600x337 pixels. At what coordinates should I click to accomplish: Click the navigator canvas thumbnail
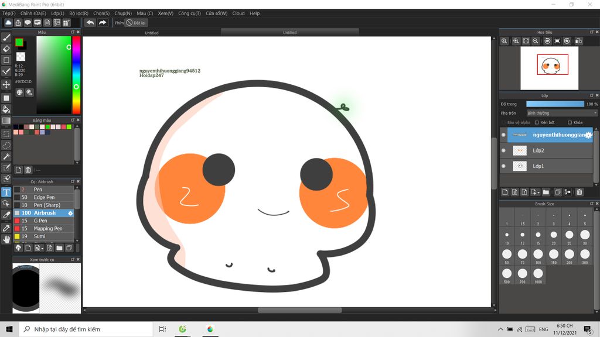click(x=549, y=68)
